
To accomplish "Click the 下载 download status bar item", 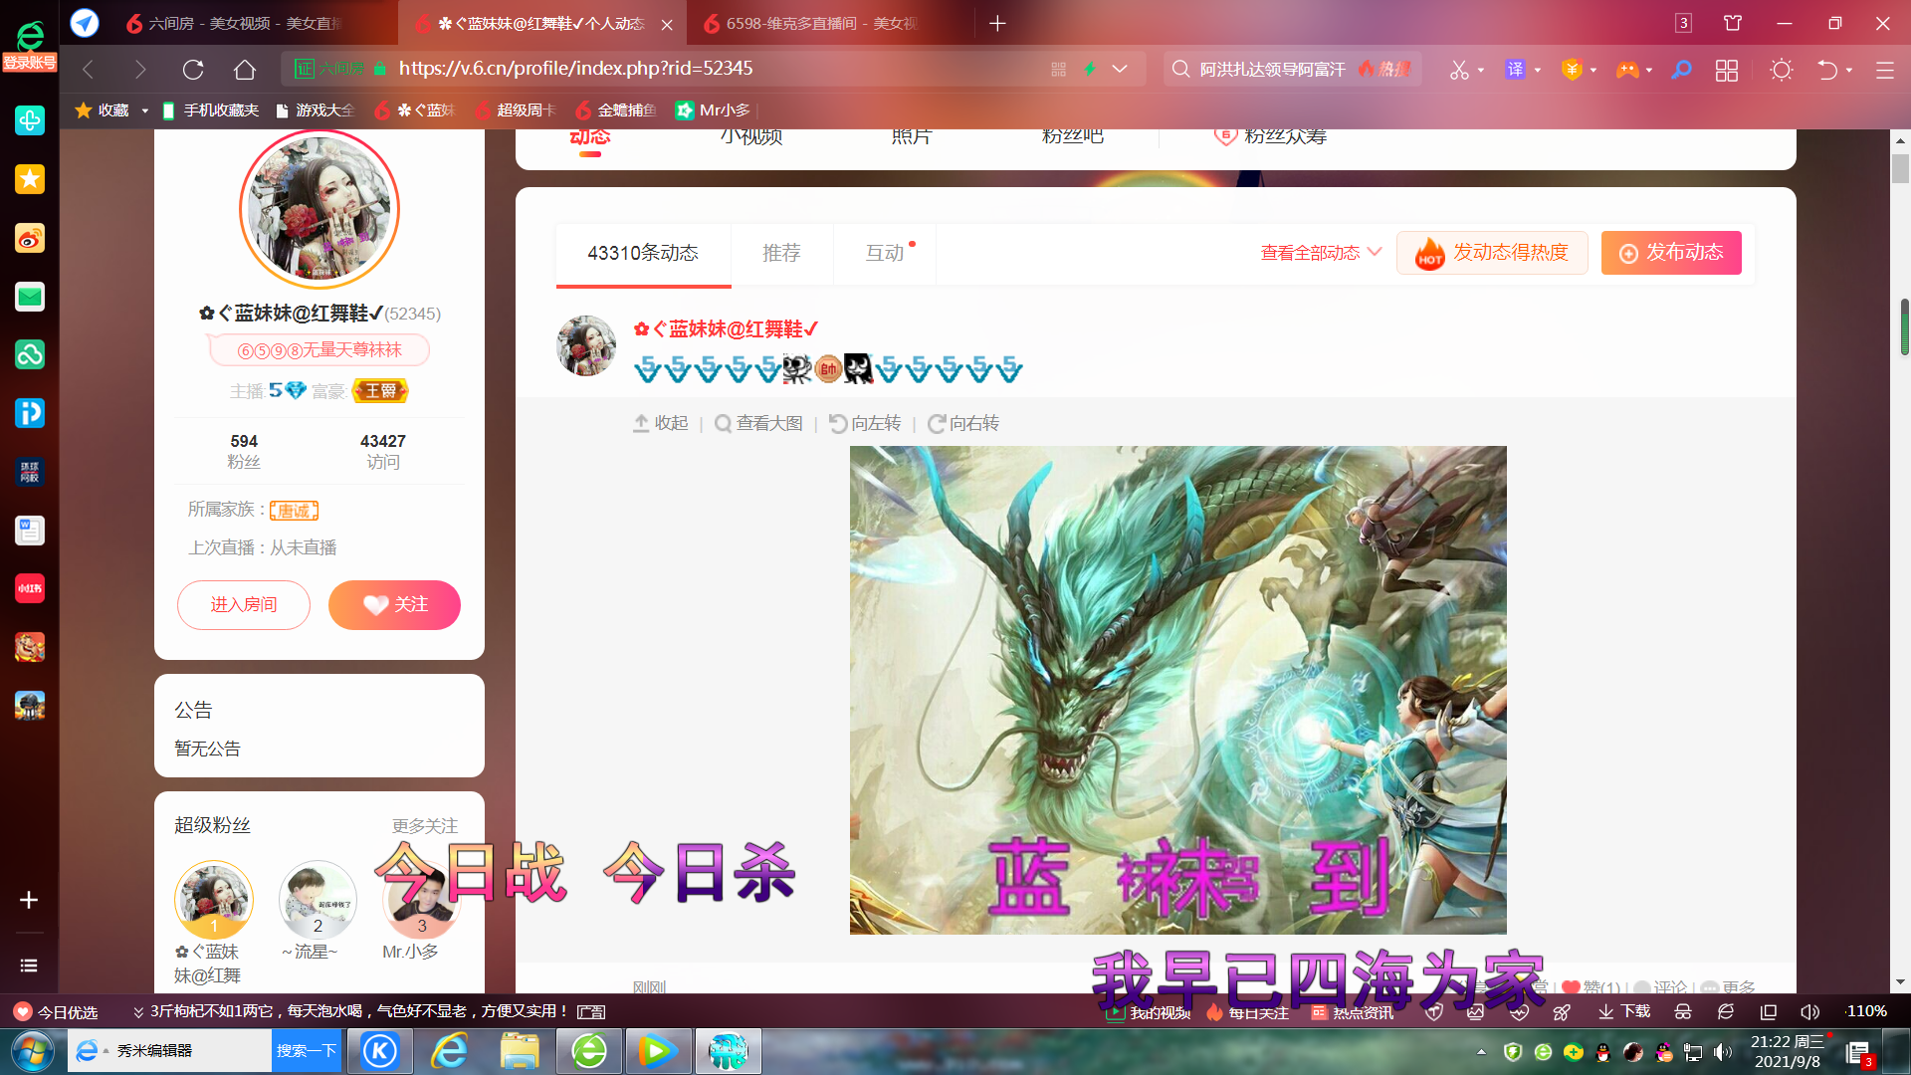I will click(x=1624, y=1012).
